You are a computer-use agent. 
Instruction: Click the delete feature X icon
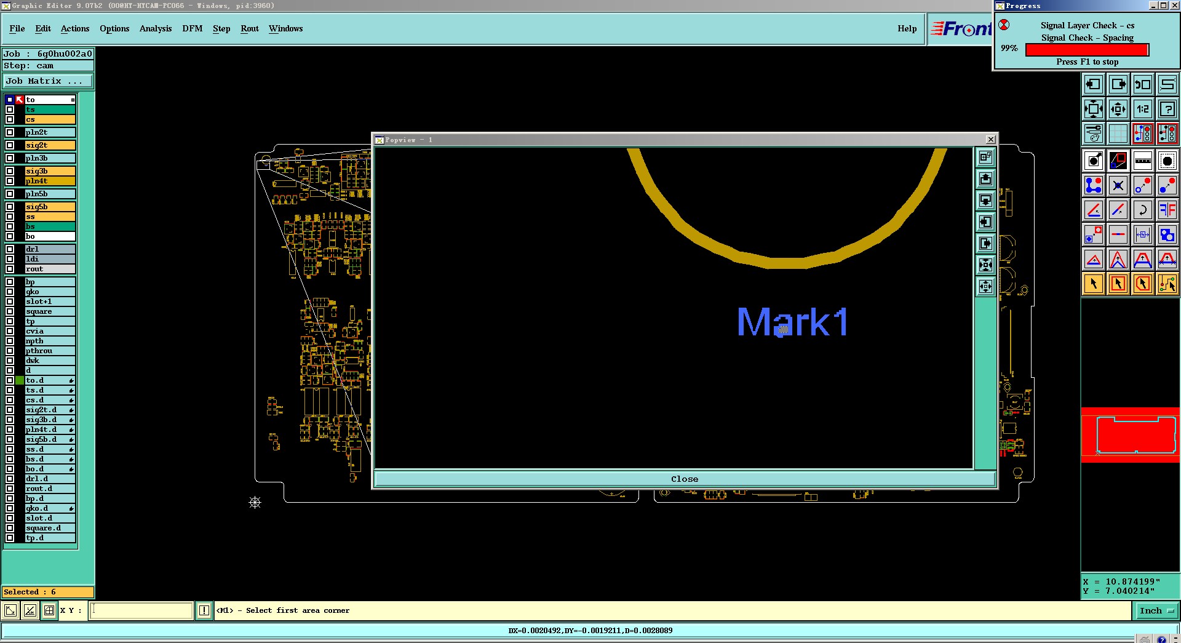coord(1118,185)
